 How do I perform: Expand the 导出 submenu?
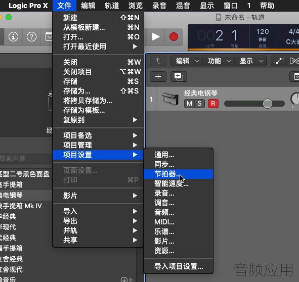coord(98,221)
